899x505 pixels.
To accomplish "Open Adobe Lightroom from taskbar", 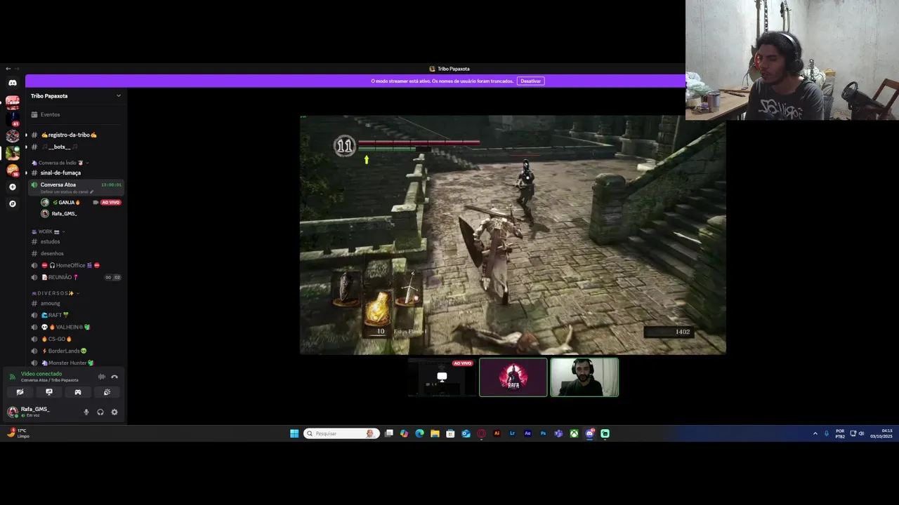I will pos(512,433).
